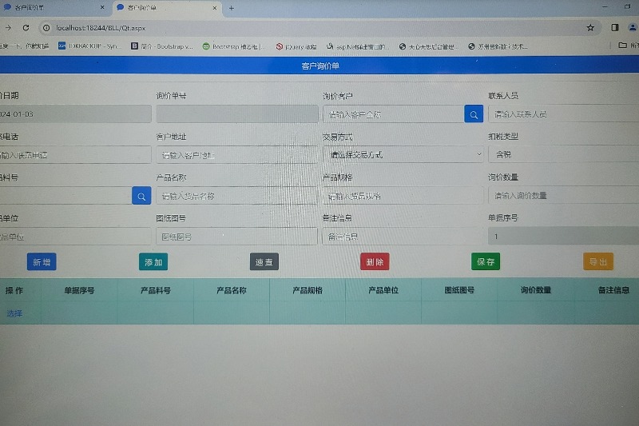This screenshot has height=426, width=639.
Task: Click the browser reload icon
Action: pos(26,27)
